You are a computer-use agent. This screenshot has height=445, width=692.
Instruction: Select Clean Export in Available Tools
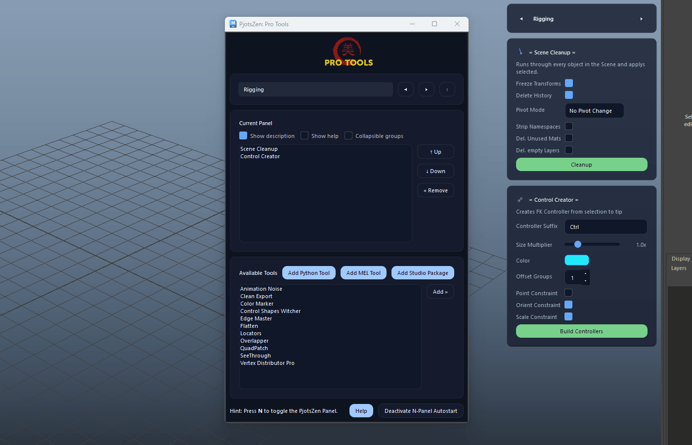[256, 296]
